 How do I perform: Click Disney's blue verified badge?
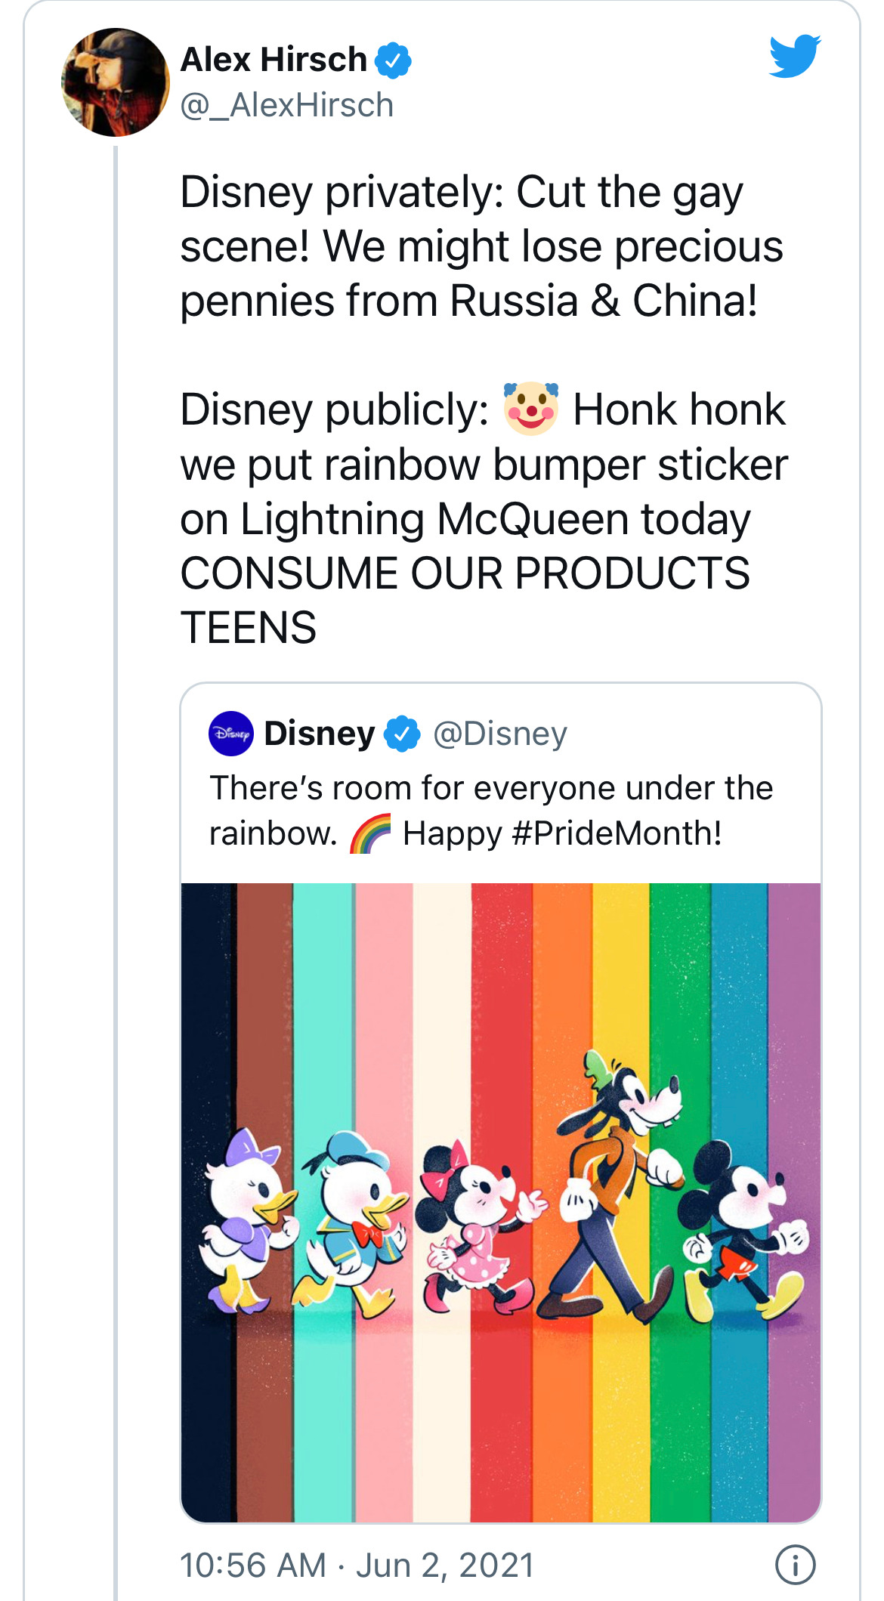pos(402,734)
